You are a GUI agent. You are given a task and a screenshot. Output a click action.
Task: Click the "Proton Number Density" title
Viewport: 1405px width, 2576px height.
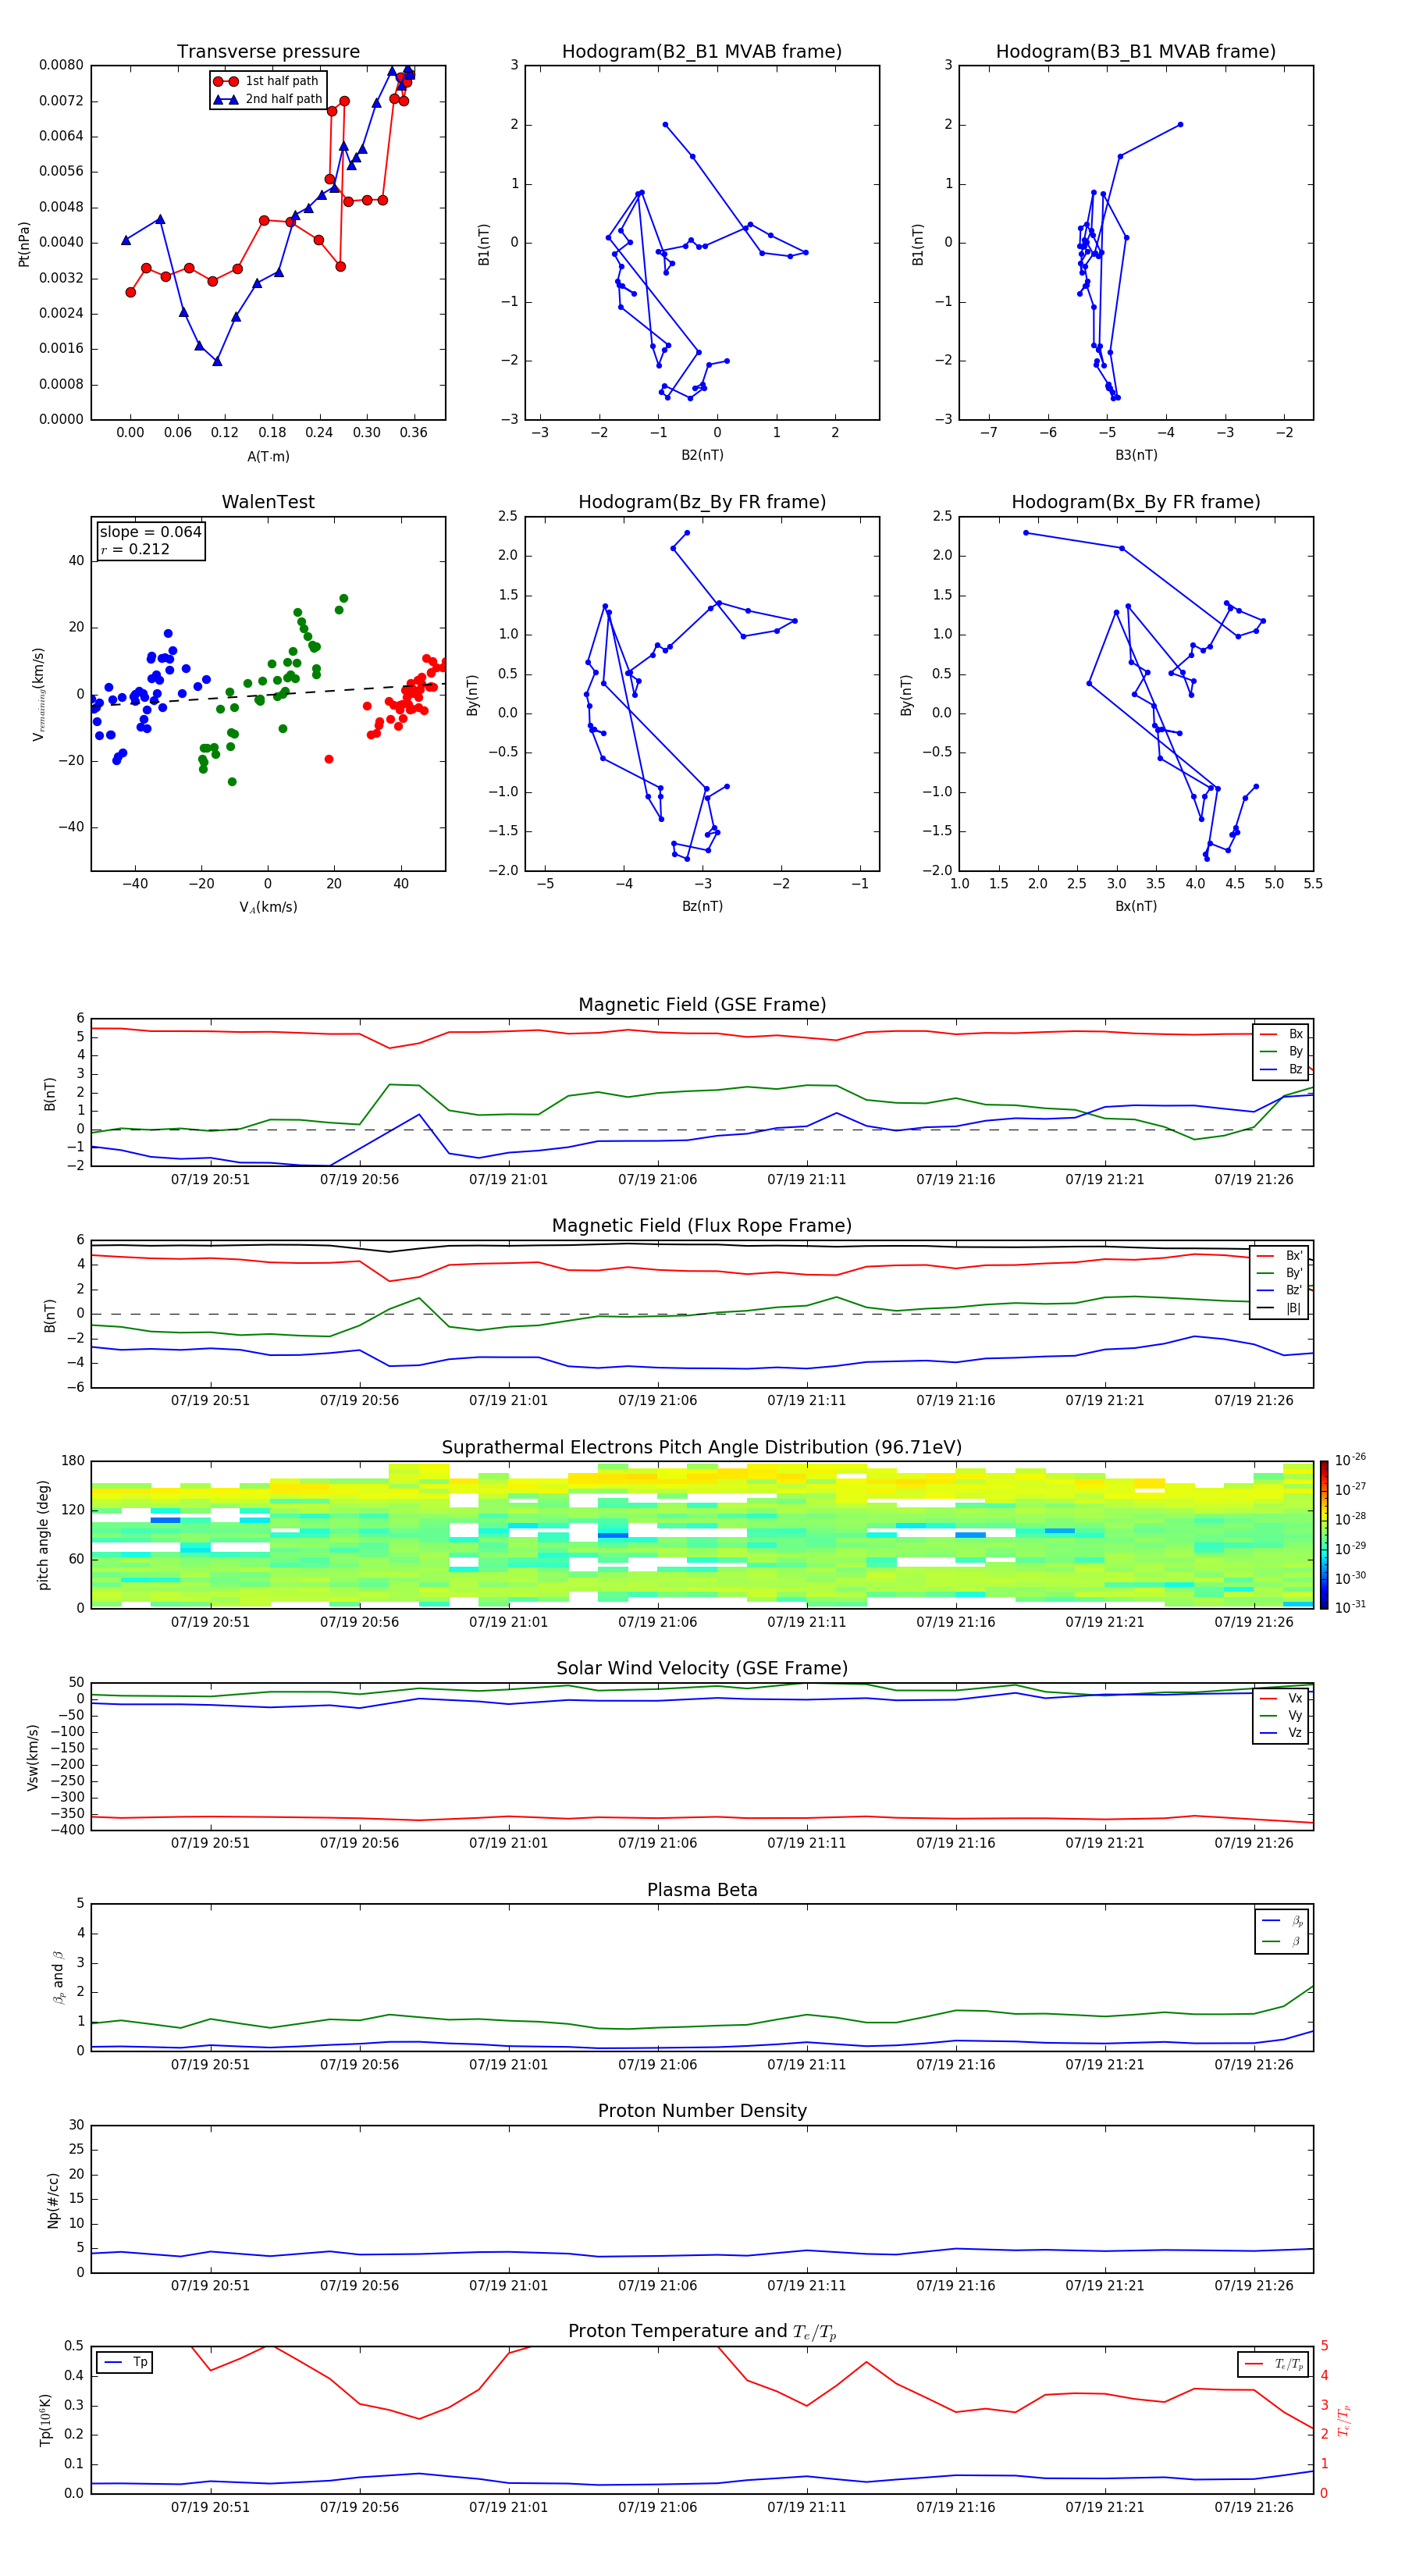(702, 2112)
